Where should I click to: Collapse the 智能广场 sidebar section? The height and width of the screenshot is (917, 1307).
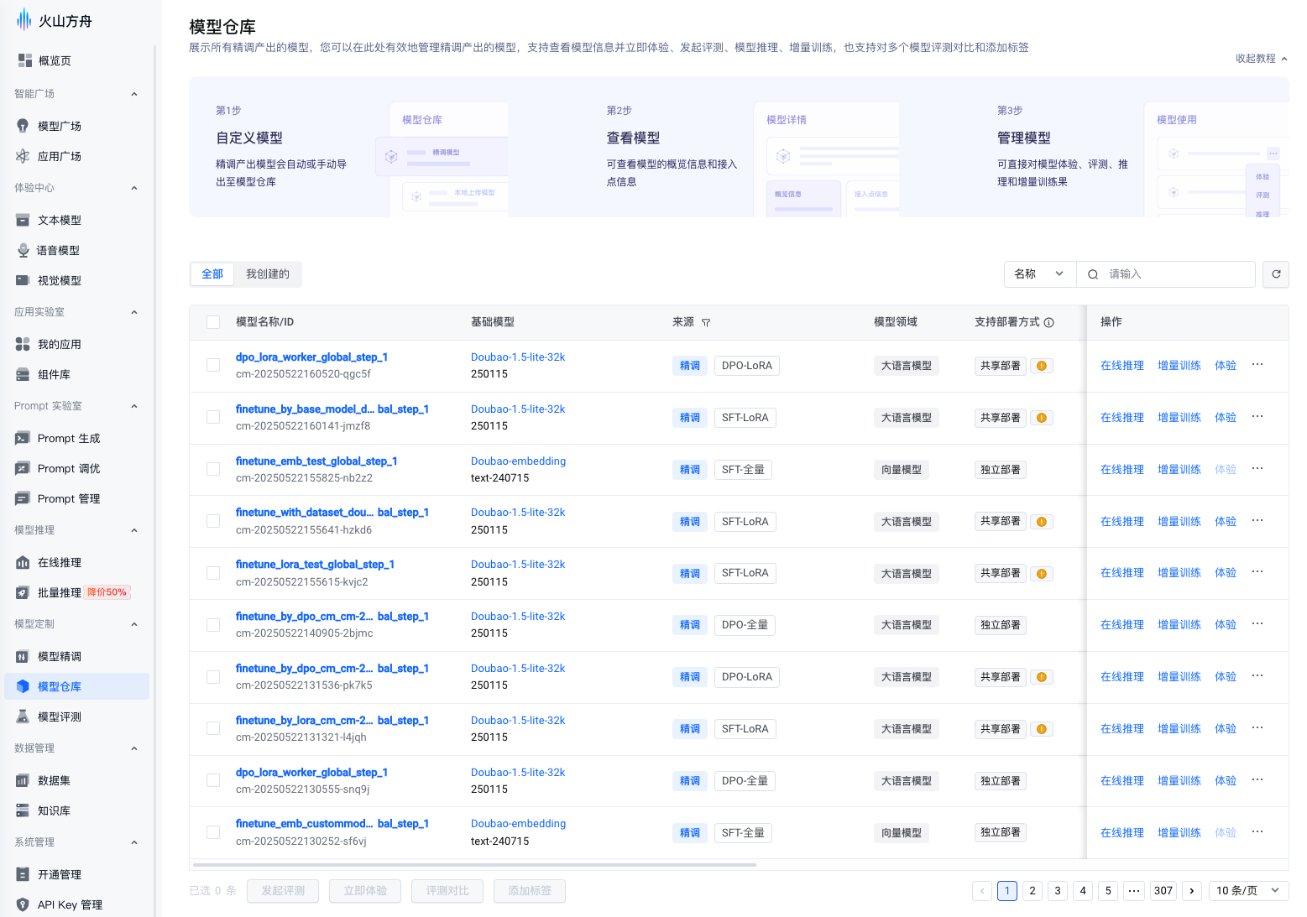[x=134, y=94]
